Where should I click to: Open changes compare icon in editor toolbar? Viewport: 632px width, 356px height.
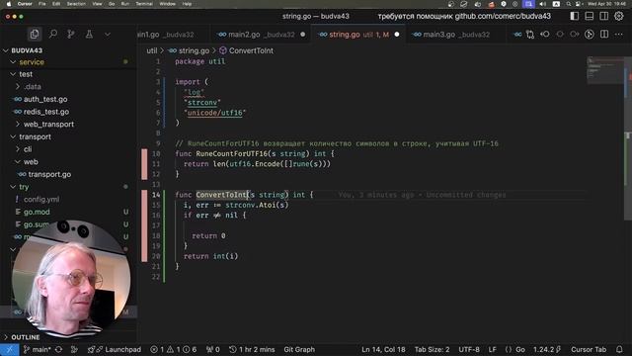pos(530,35)
